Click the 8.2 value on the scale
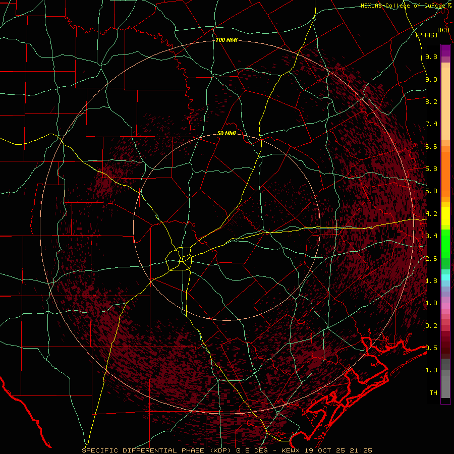This screenshot has width=454, height=454. pyautogui.click(x=431, y=101)
